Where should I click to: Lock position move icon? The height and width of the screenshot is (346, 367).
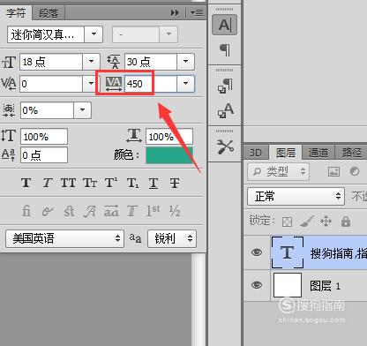click(326, 222)
